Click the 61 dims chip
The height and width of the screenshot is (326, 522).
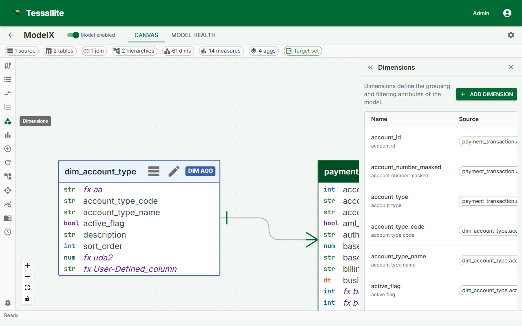point(178,51)
